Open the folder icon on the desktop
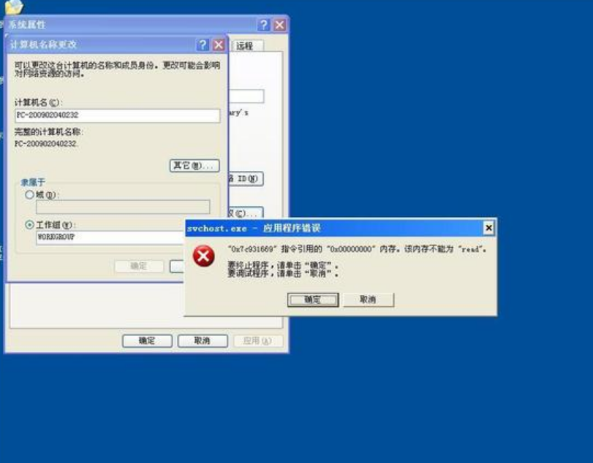593x463 pixels. tap(14, 7)
